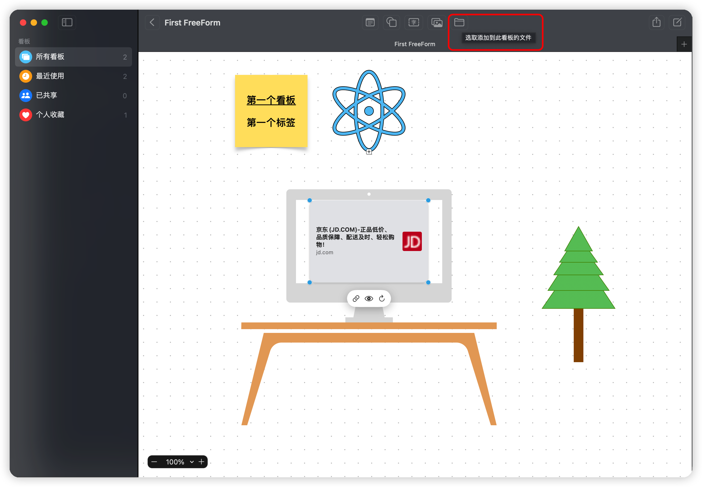The image size is (702, 487).
Task: Refresh the JD.com link card
Action: pyautogui.click(x=382, y=299)
